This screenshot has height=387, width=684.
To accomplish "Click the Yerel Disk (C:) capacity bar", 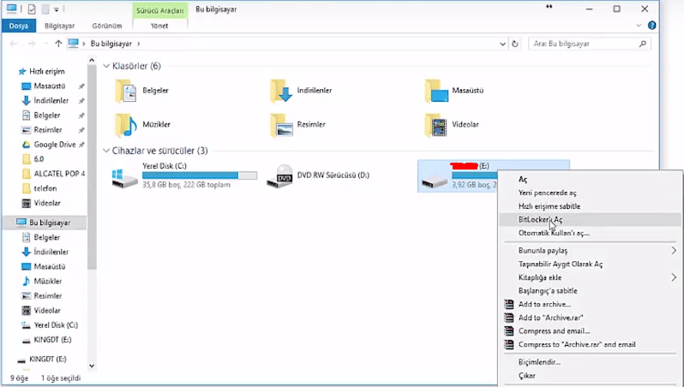I will click(x=200, y=176).
